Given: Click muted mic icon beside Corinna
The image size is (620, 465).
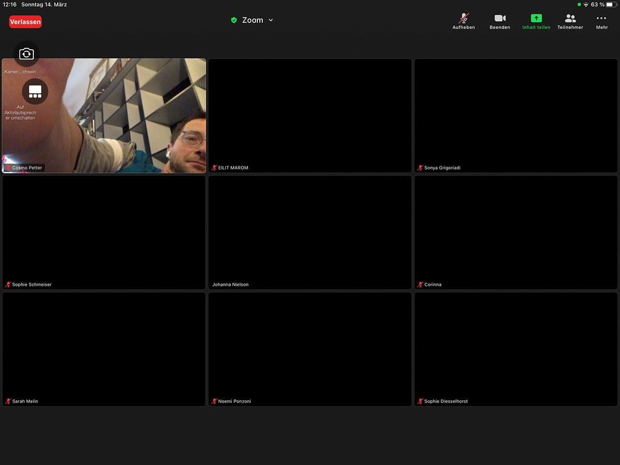Looking at the screenshot, I should (x=420, y=285).
